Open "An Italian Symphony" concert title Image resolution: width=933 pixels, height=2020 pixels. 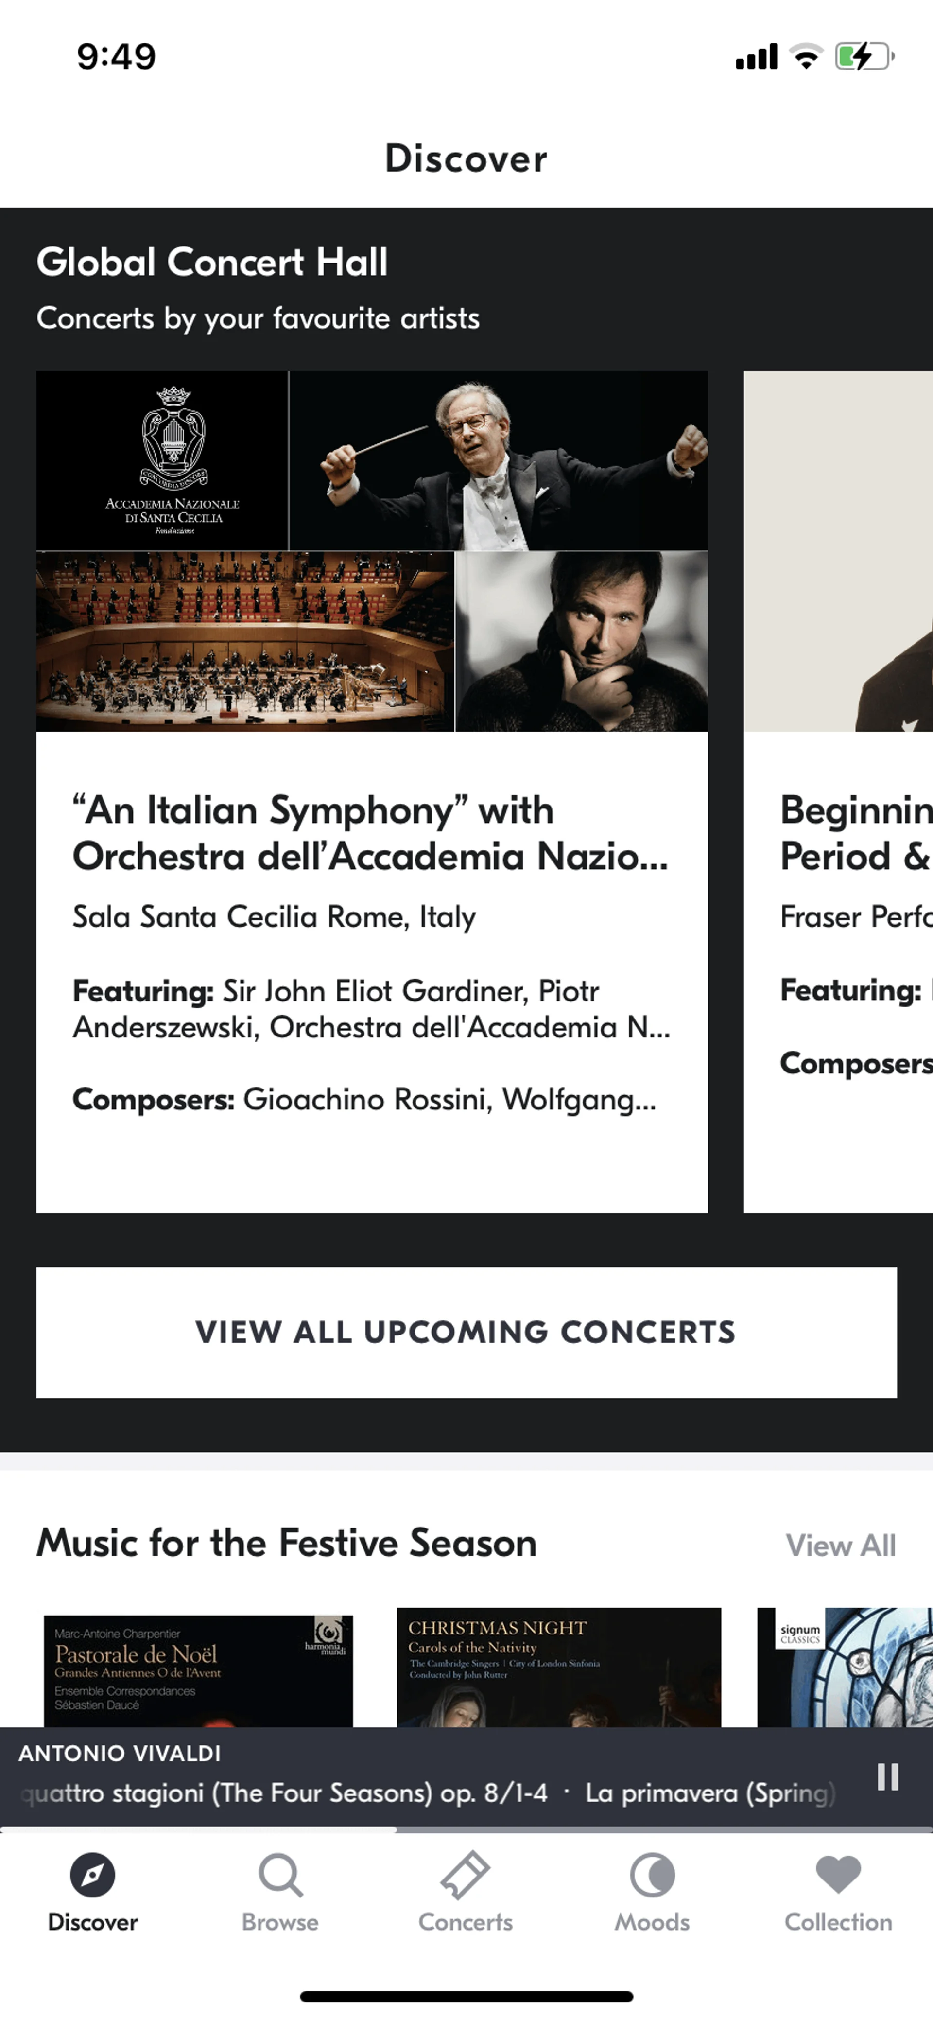pos(370,833)
